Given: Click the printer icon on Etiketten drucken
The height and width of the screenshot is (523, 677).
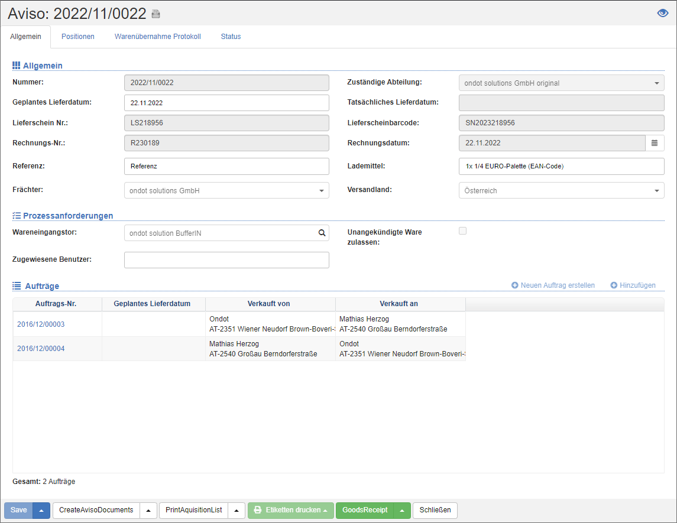Looking at the screenshot, I should (258, 510).
